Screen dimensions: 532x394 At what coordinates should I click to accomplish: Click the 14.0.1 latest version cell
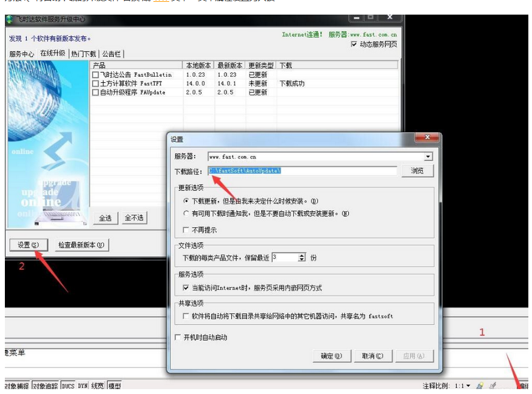(227, 83)
